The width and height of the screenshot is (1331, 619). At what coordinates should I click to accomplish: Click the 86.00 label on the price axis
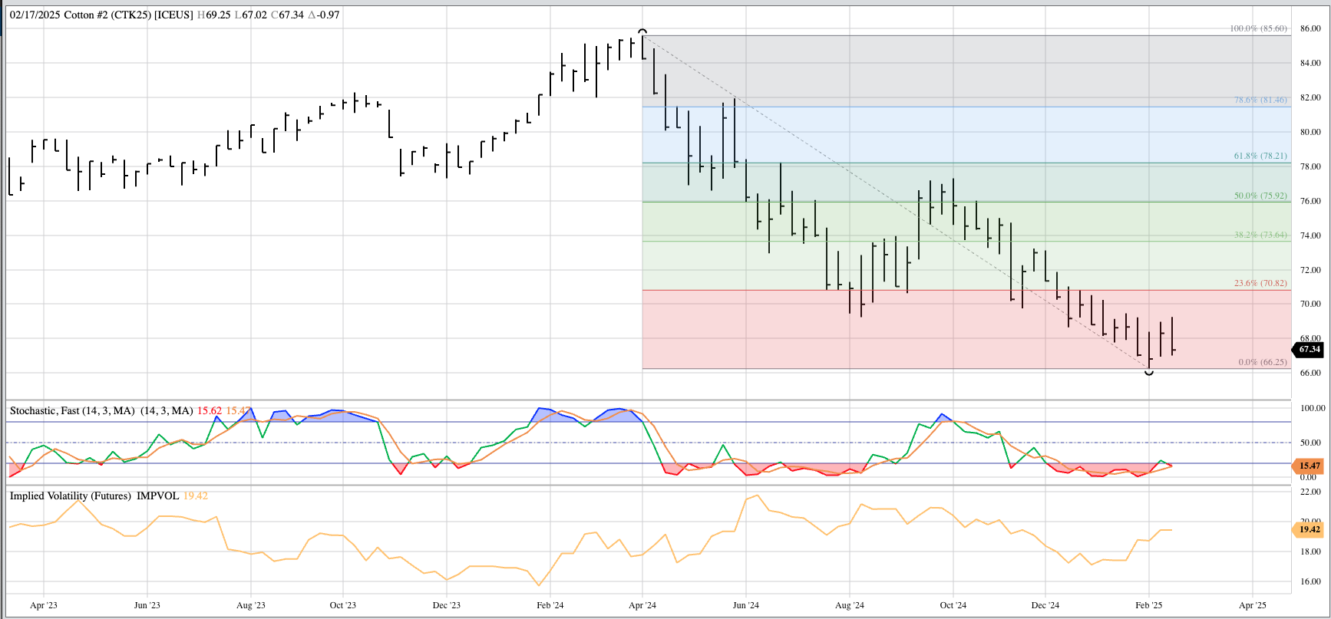1310,28
